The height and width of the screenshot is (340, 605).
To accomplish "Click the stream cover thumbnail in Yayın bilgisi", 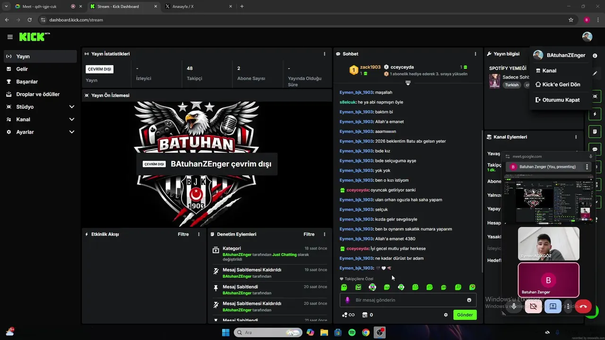I will (494, 81).
